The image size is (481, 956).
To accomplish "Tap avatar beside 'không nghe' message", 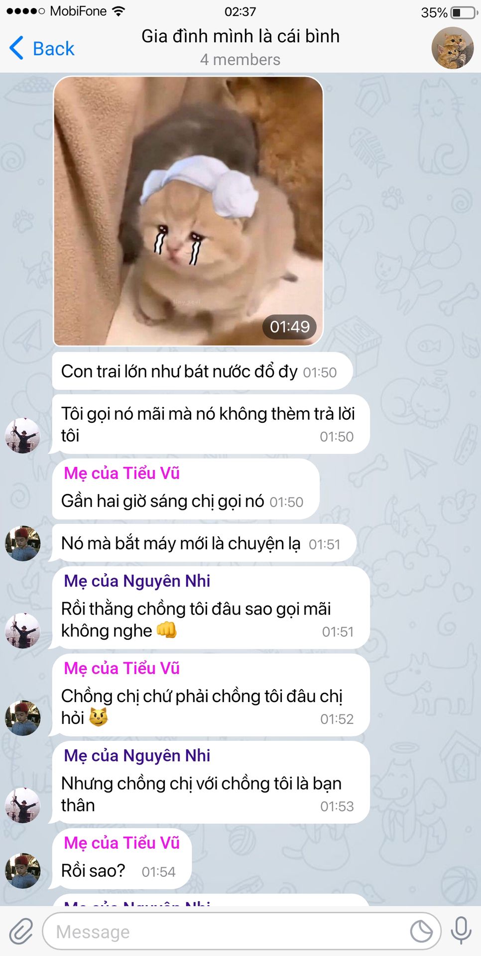I will click(x=22, y=631).
